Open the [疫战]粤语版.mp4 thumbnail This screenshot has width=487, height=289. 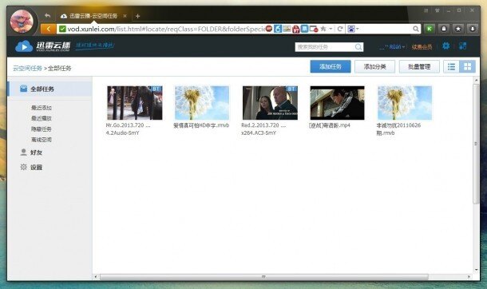click(337, 103)
